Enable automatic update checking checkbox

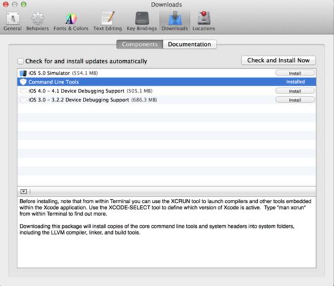(20, 61)
